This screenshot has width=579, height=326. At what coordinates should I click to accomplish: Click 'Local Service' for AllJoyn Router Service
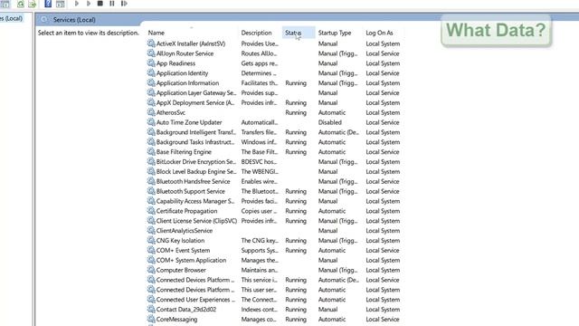383,53
